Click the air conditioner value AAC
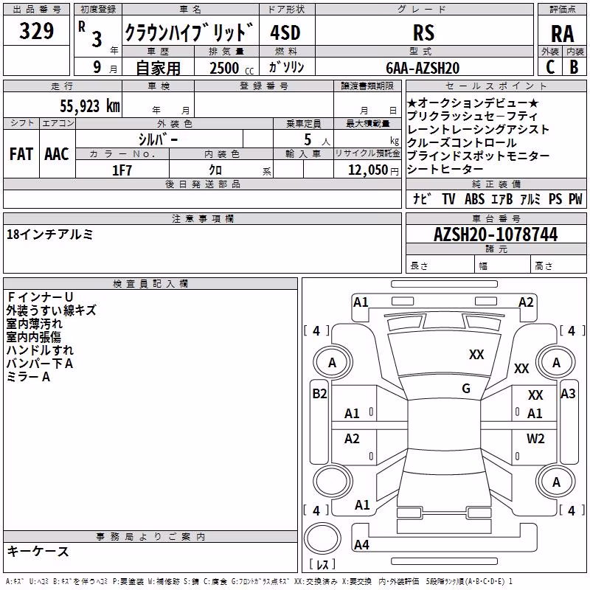 tap(57, 154)
